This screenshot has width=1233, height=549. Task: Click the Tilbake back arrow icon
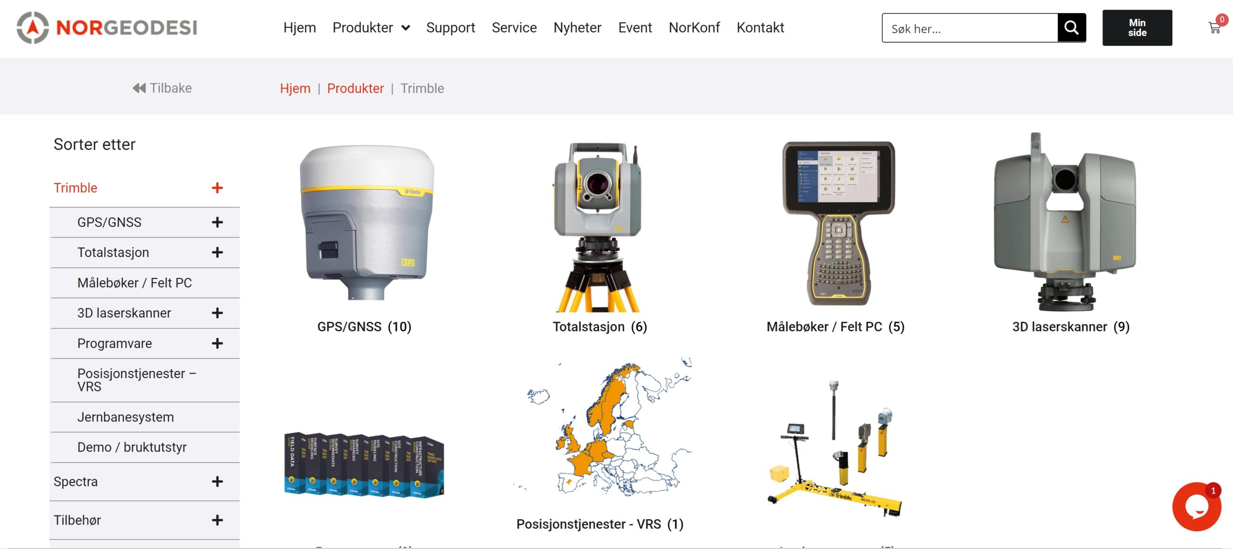[139, 88]
